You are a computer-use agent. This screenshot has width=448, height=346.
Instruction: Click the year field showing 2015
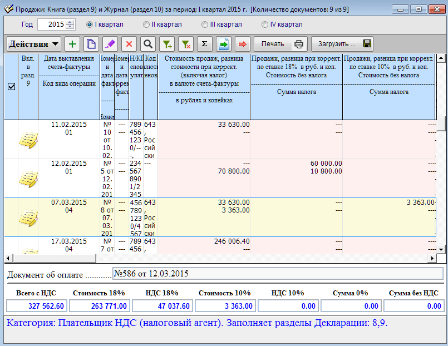pos(52,24)
